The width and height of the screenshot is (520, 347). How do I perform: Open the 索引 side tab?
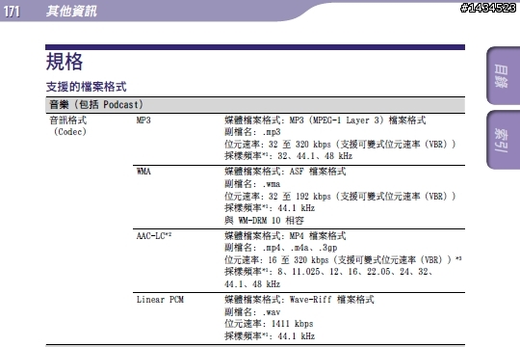coord(503,140)
